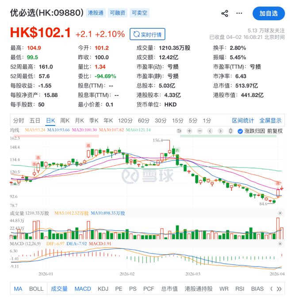Viewport: 295px width, 301px height.
Task: Click the share icon
Action: point(225,13)
